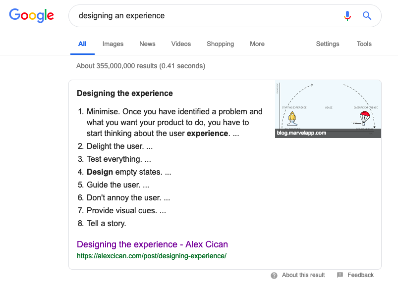The height and width of the screenshot is (283, 398).
Task: Open the search Tools options
Action: click(x=364, y=44)
